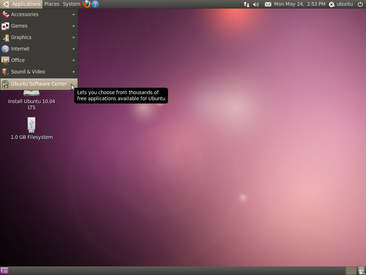Open the volume speaker icon
Viewport: 366px width, 275px height.
pyautogui.click(x=256, y=4)
